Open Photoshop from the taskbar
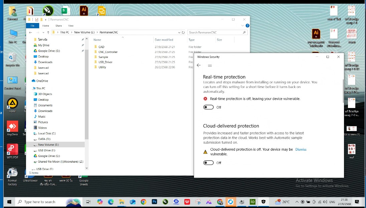Viewport: 366px width, 208px height. coord(154,202)
